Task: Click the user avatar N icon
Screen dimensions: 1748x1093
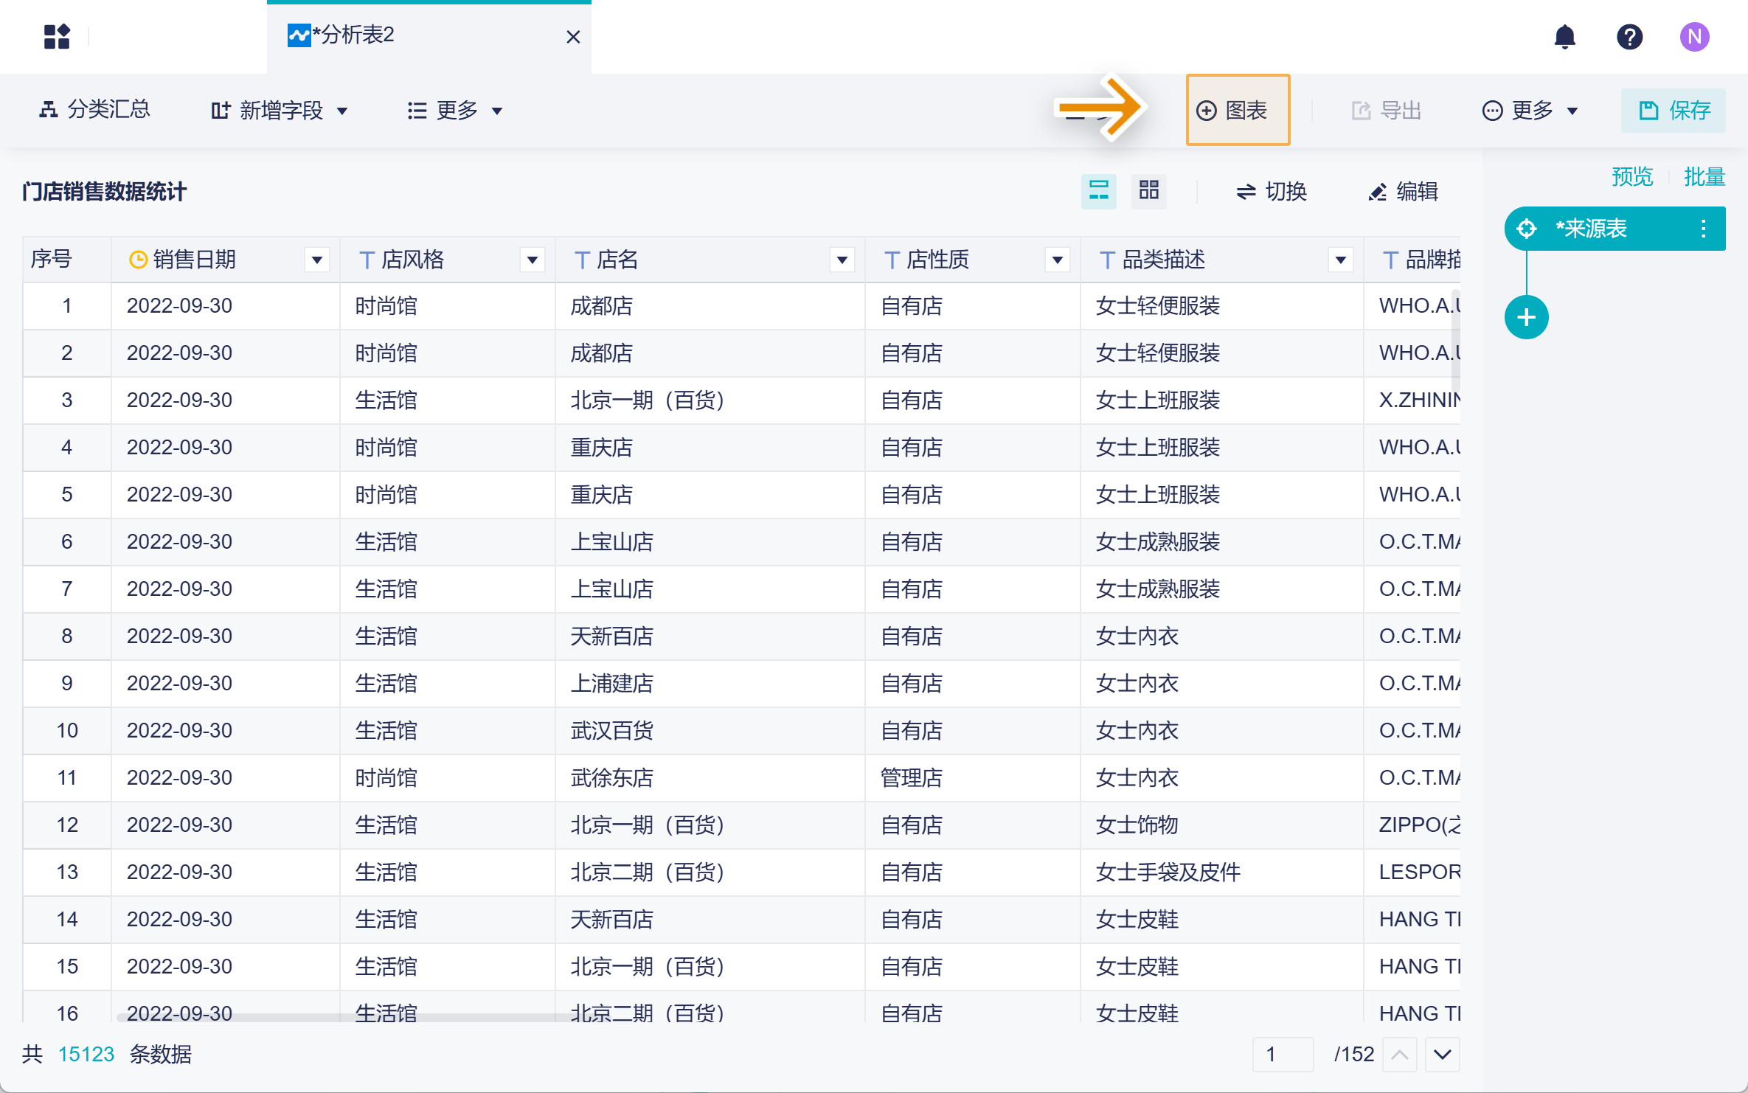Action: 1694,36
